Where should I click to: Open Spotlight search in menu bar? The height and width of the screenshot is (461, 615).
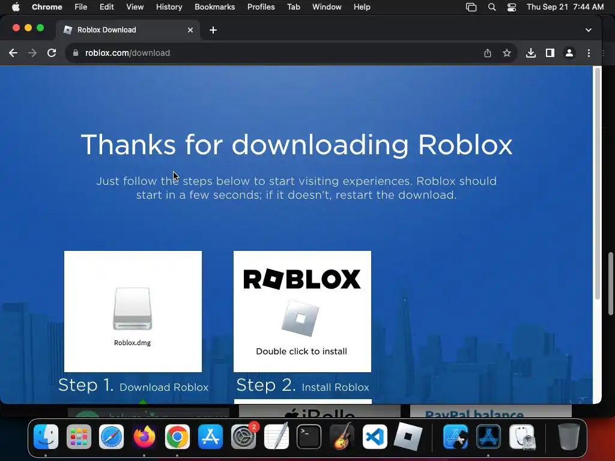[x=491, y=7]
